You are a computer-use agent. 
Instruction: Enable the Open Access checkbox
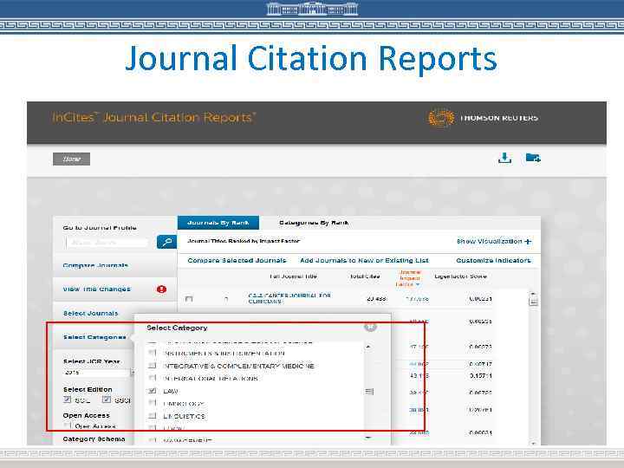[x=68, y=426]
